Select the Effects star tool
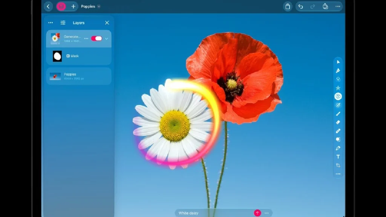Image resolution: width=386 pixels, height=217 pixels. tap(338, 88)
